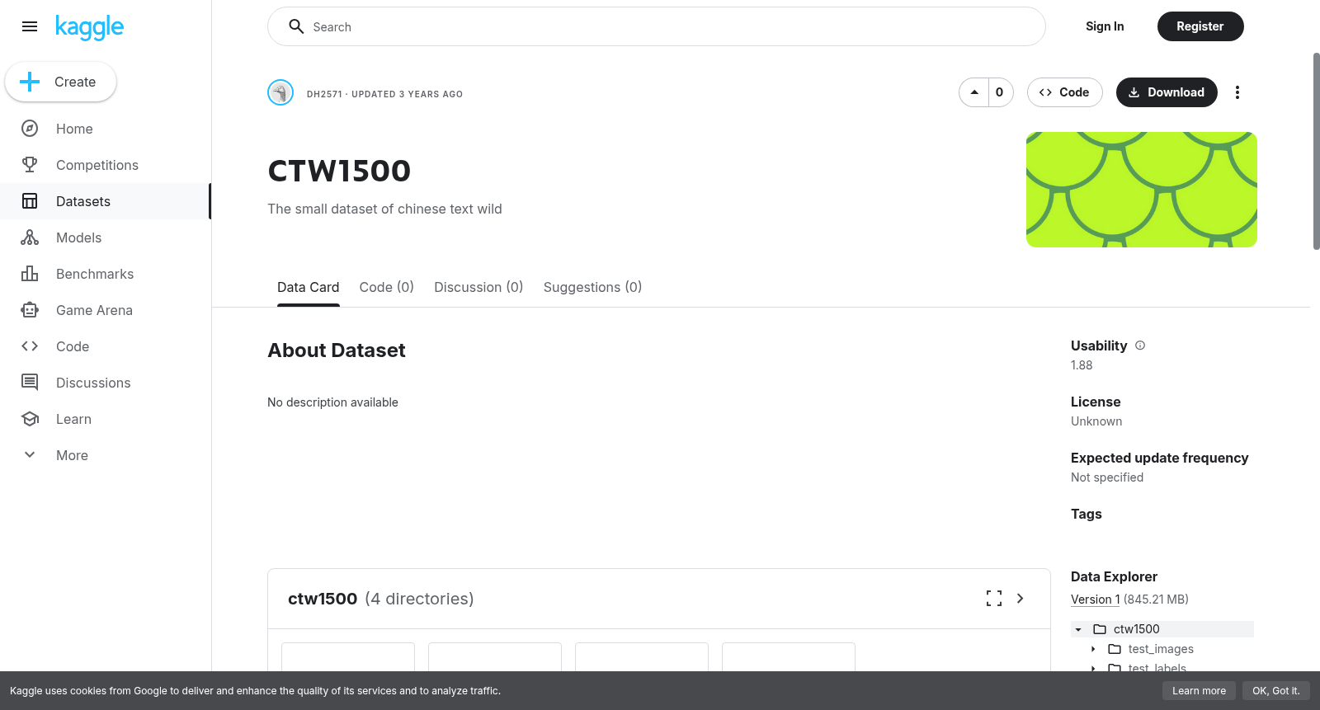Screen dimensions: 1320x710
Task: Switch to the Discussion (0) tab
Action: (x=479, y=287)
